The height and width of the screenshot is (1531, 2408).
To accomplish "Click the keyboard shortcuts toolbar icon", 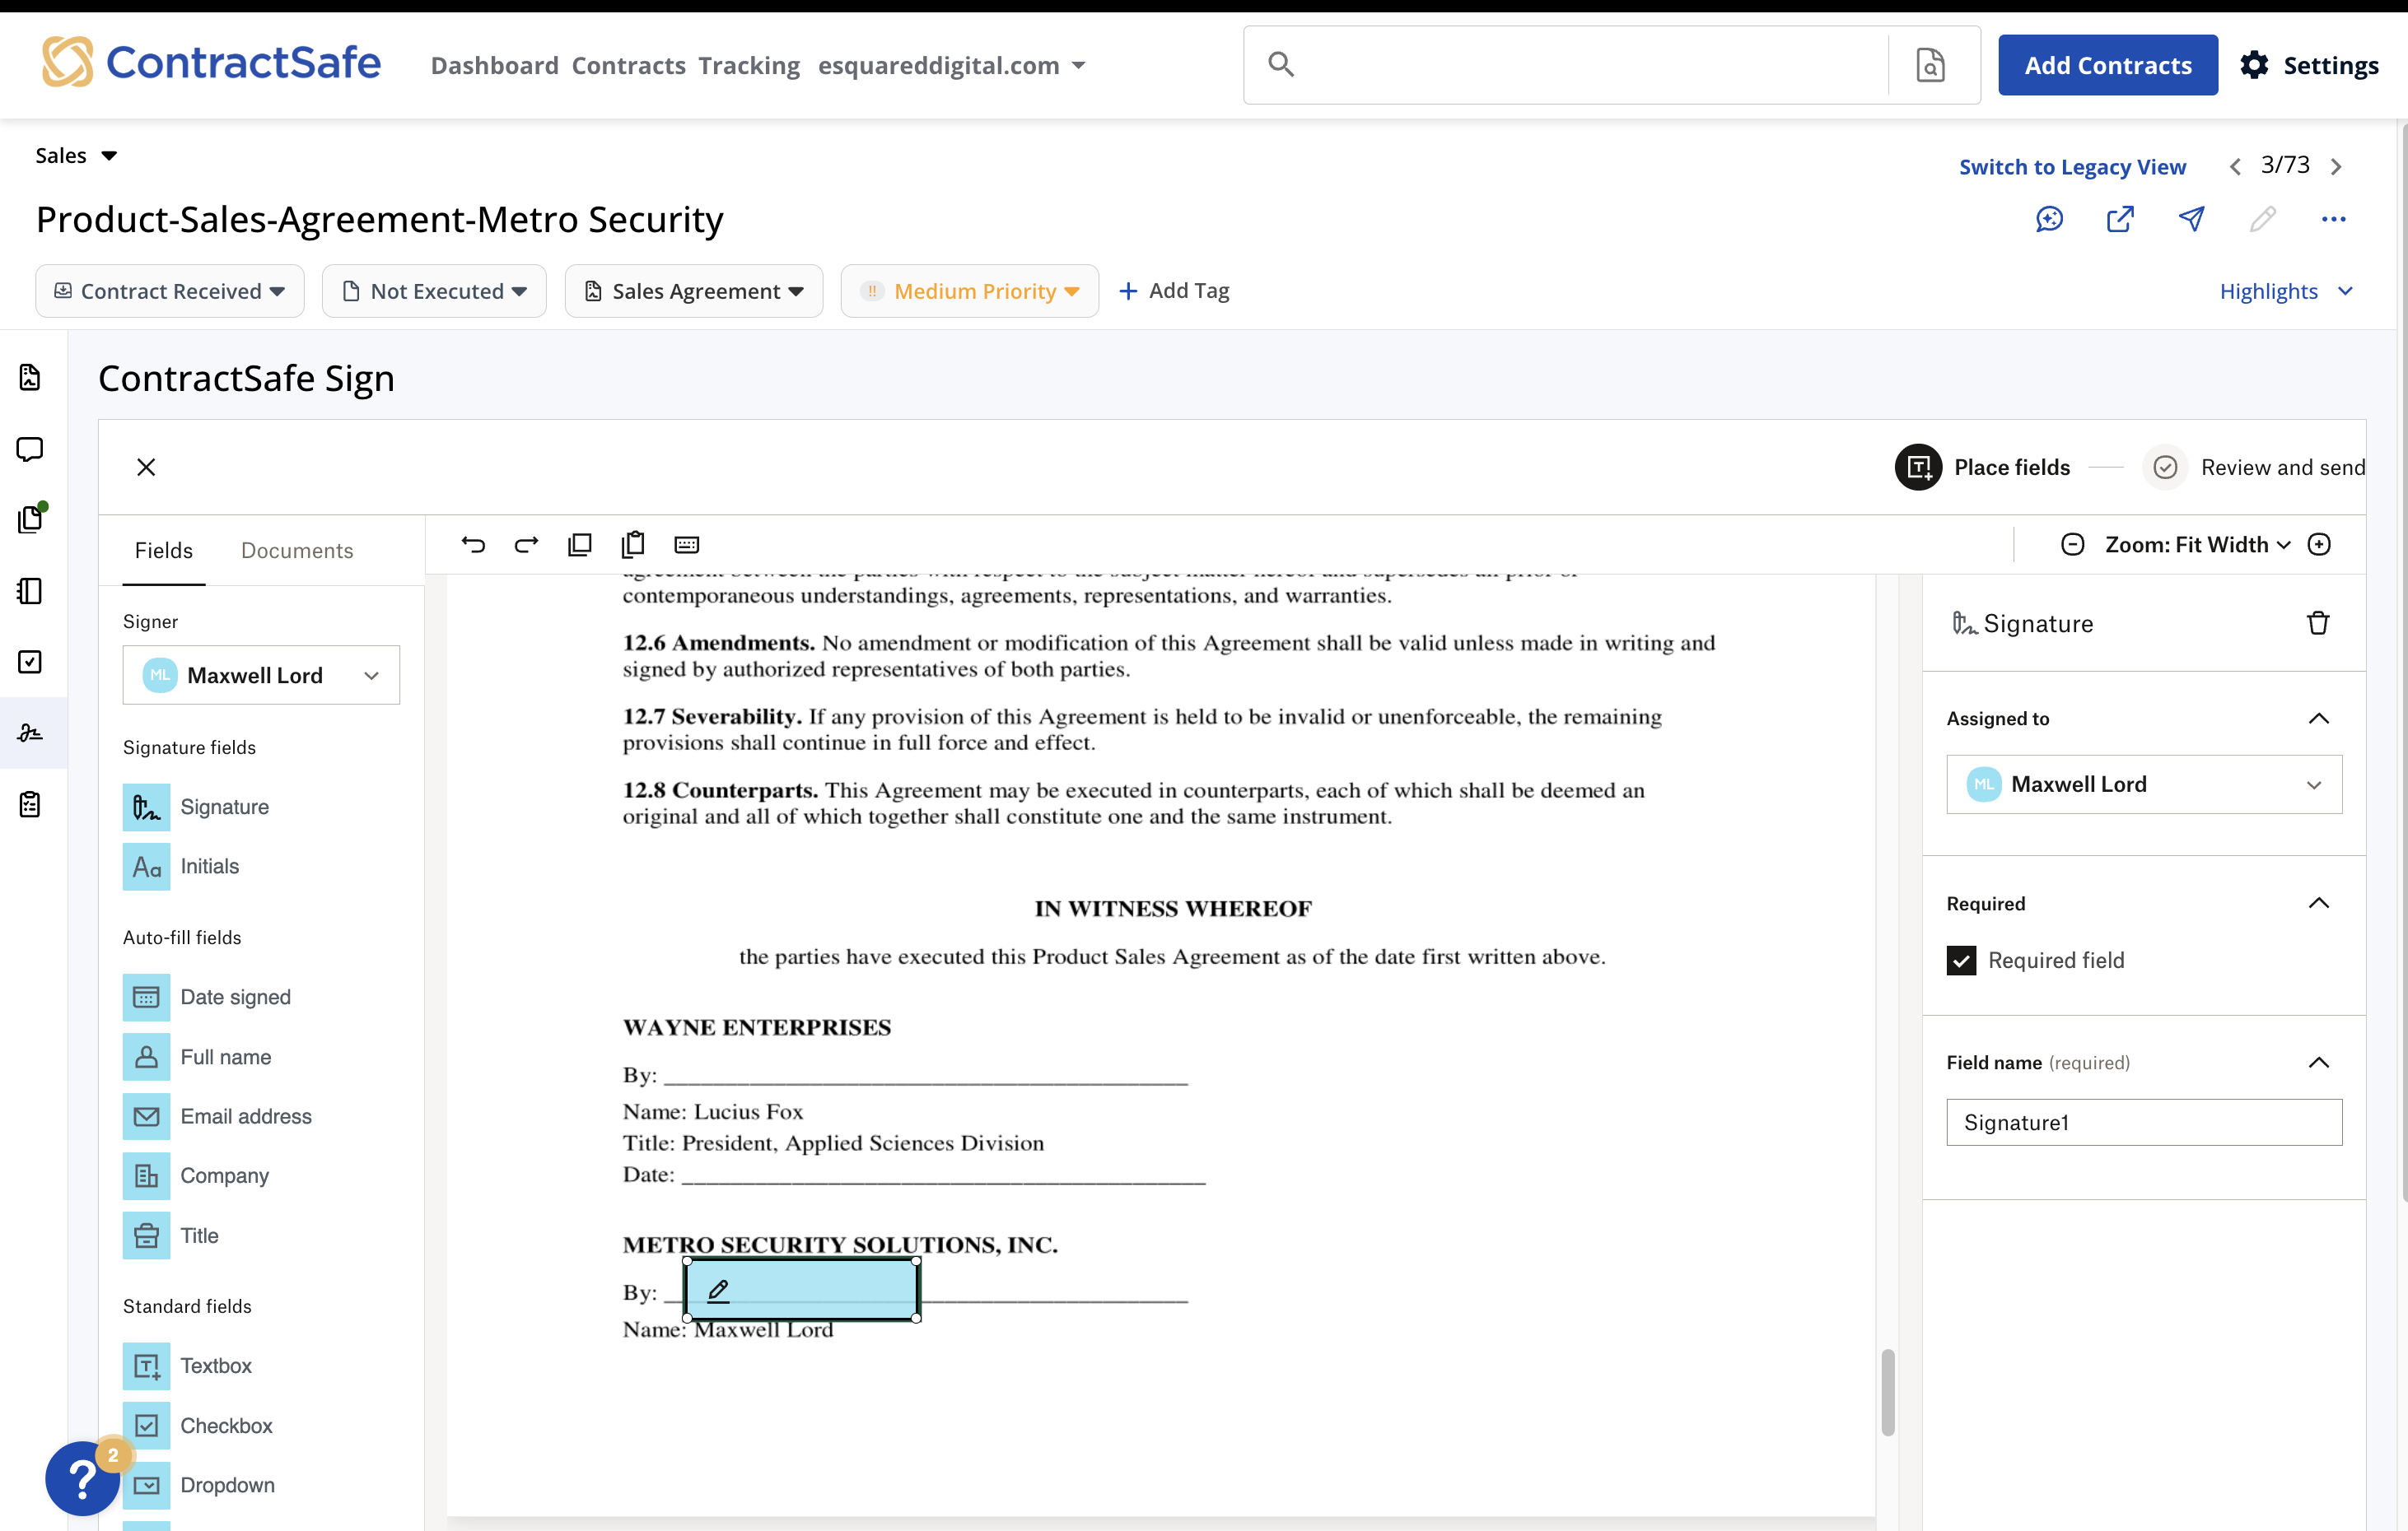I will (686, 545).
